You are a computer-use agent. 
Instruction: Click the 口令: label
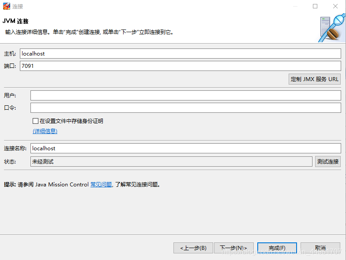[10, 108]
